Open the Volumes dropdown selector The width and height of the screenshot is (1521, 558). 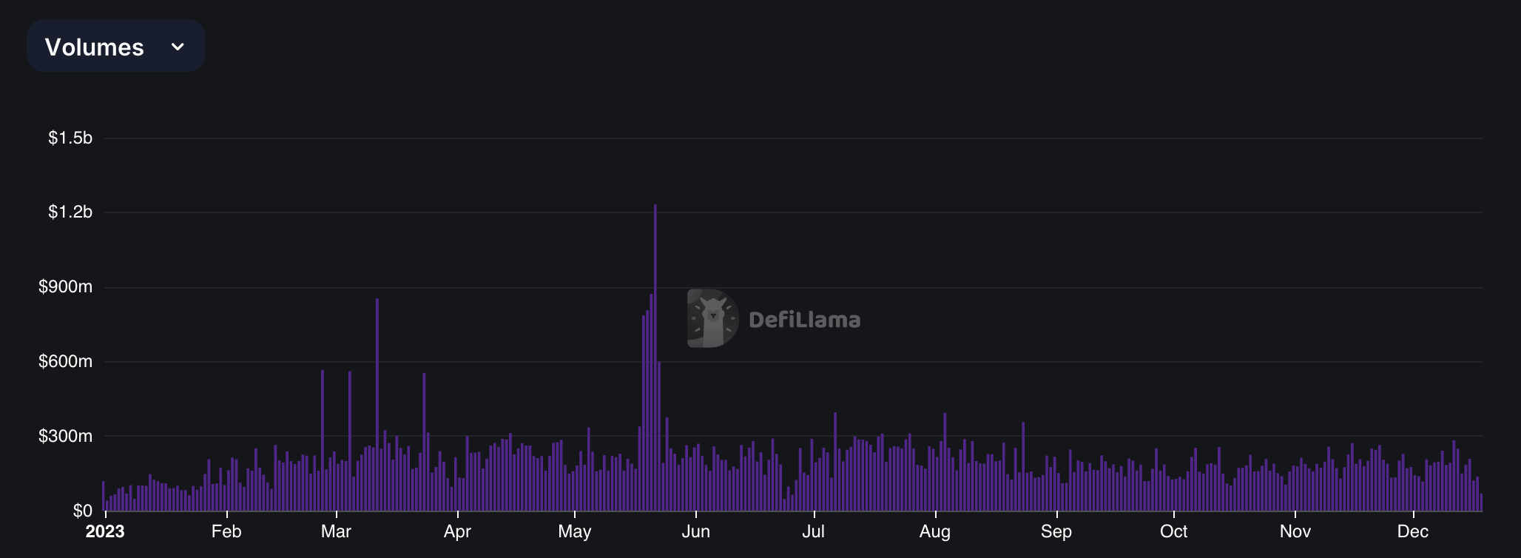[115, 46]
